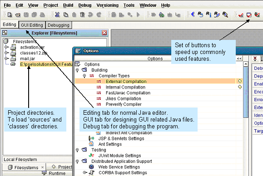Click the Save floppy disk icon

pos(26,15)
